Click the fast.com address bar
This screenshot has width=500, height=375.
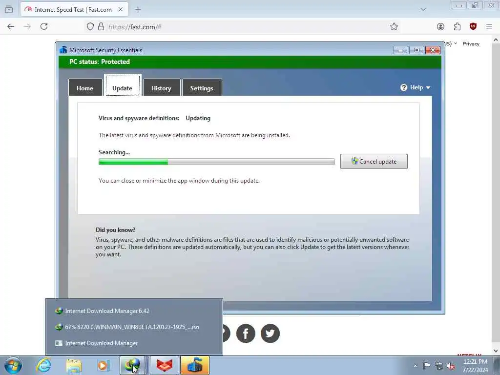tap(242, 27)
